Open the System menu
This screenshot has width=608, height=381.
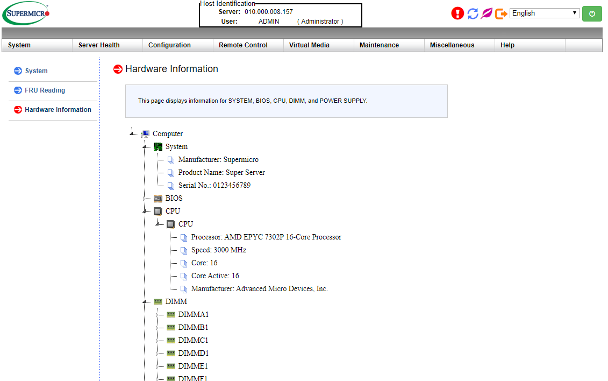point(37,45)
